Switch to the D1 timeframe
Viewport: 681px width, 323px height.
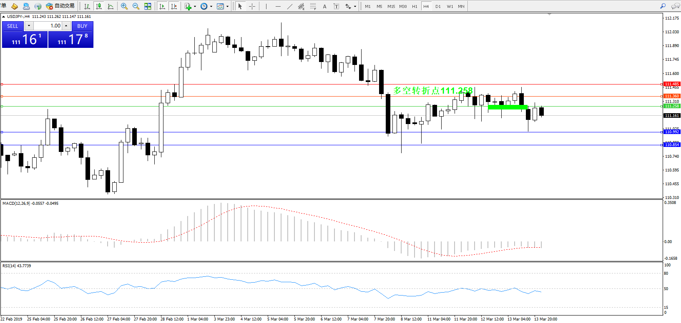click(438, 6)
